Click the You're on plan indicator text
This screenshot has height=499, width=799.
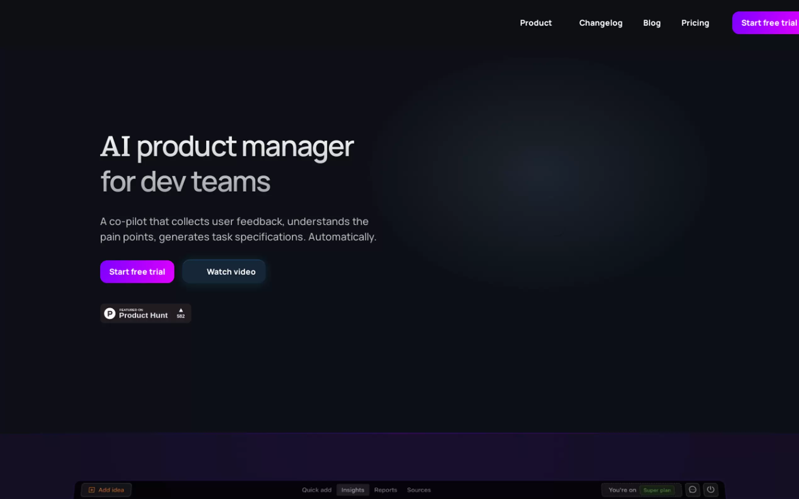tap(622, 490)
